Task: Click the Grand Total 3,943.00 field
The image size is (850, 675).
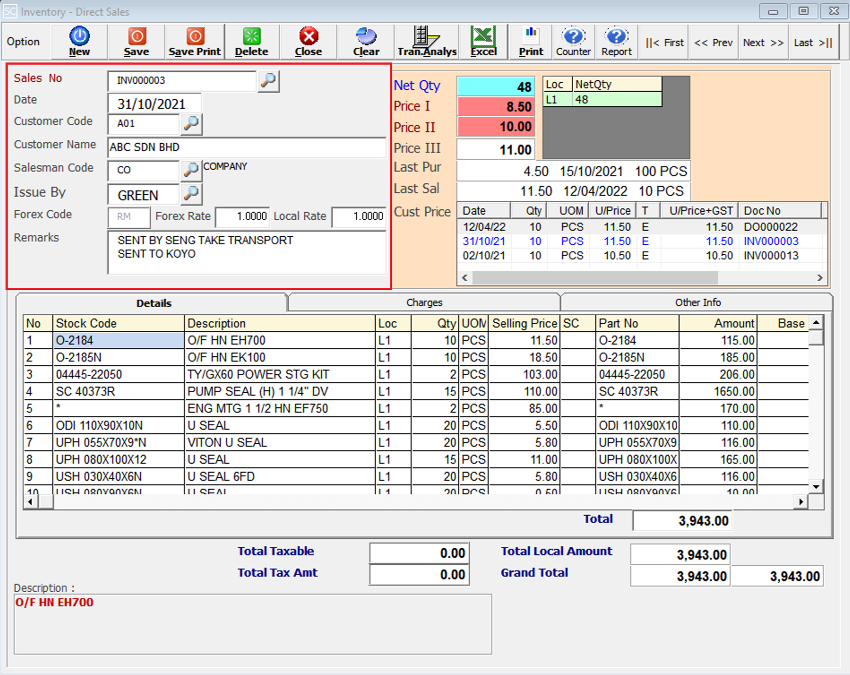Action: point(680,576)
